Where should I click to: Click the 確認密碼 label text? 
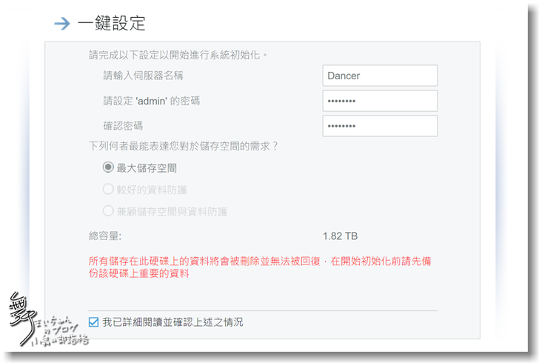pyautogui.click(x=124, y=126)
